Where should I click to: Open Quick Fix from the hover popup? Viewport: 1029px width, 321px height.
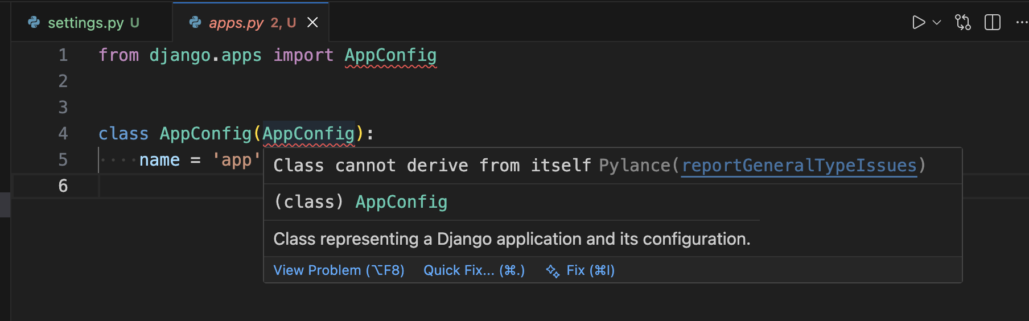pos(474,270)
